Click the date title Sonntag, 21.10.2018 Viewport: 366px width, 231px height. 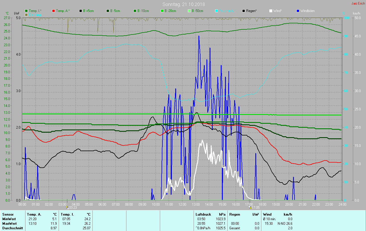click(x=184, y=4)
